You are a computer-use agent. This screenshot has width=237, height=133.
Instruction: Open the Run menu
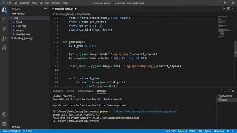pos(47,3)
